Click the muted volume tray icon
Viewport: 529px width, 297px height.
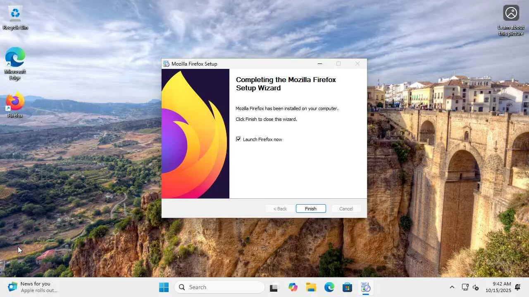[476, 287]
